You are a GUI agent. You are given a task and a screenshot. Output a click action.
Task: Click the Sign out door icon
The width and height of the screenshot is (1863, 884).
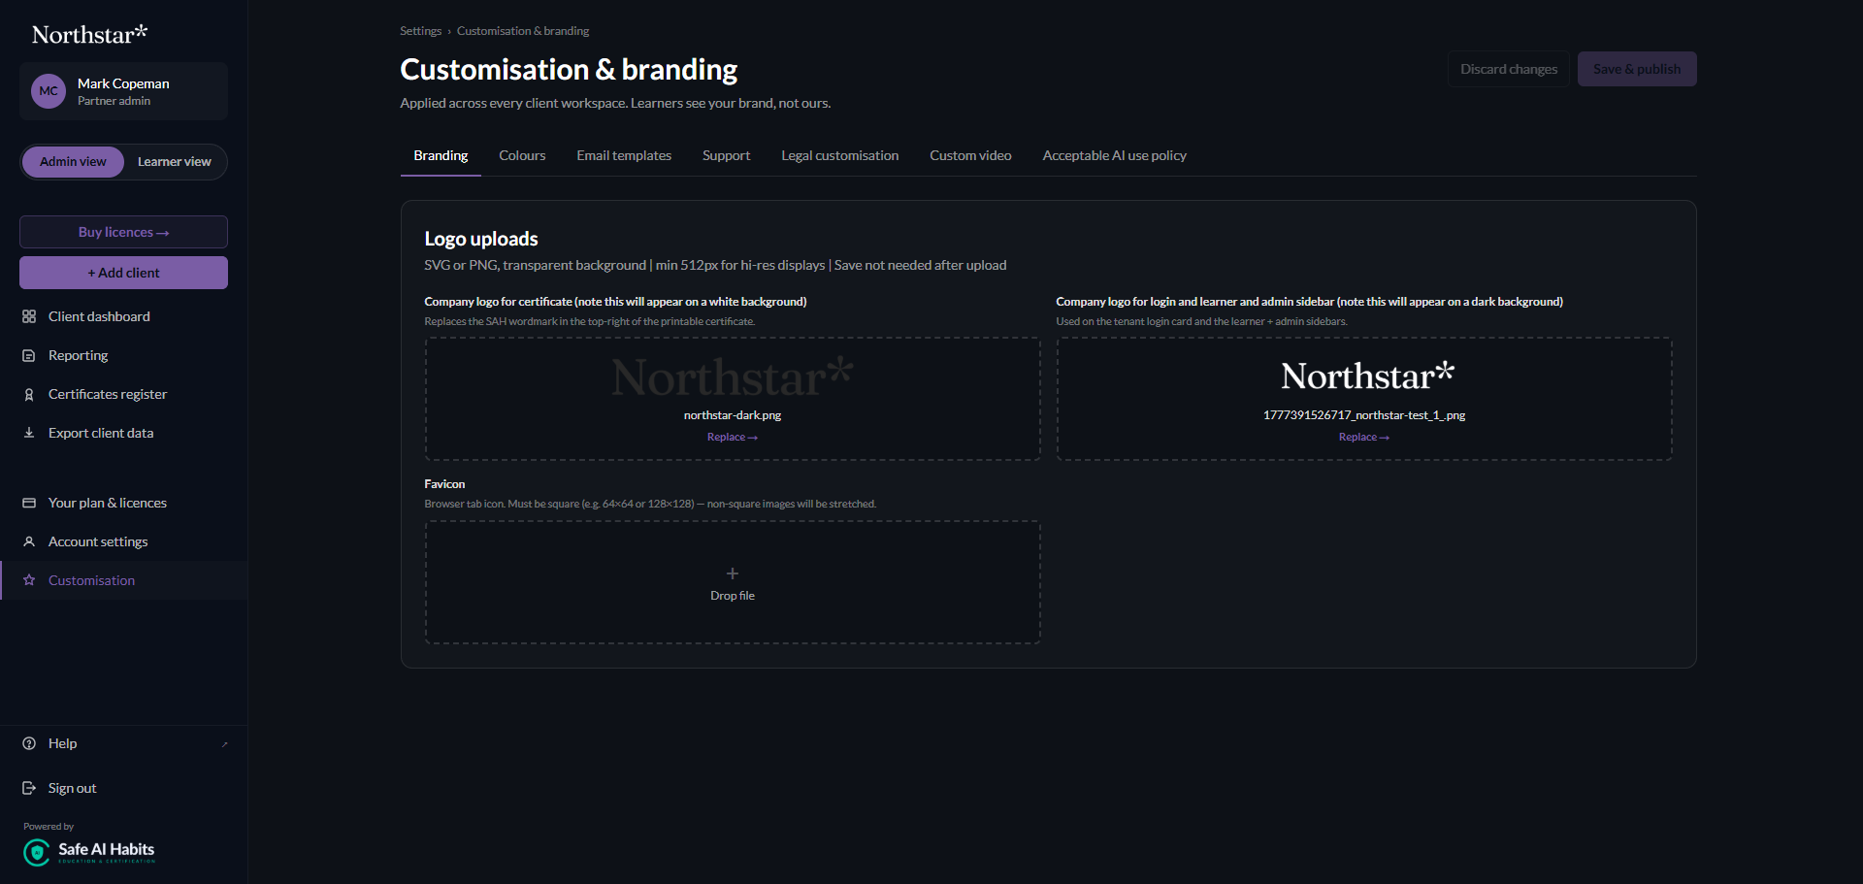pyautogui.click(x=29, y=788)
